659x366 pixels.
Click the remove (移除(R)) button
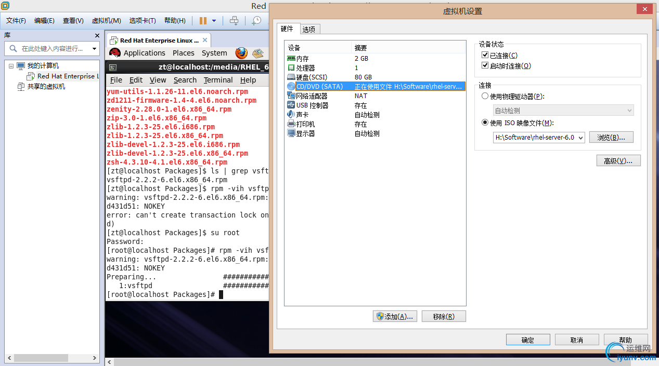point(444,317)
